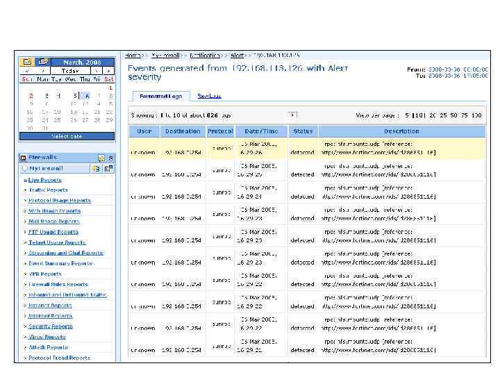The width and height of the screenshot is (500, 375).
Task: Click Today in the calendar
Action: [70, 70]
